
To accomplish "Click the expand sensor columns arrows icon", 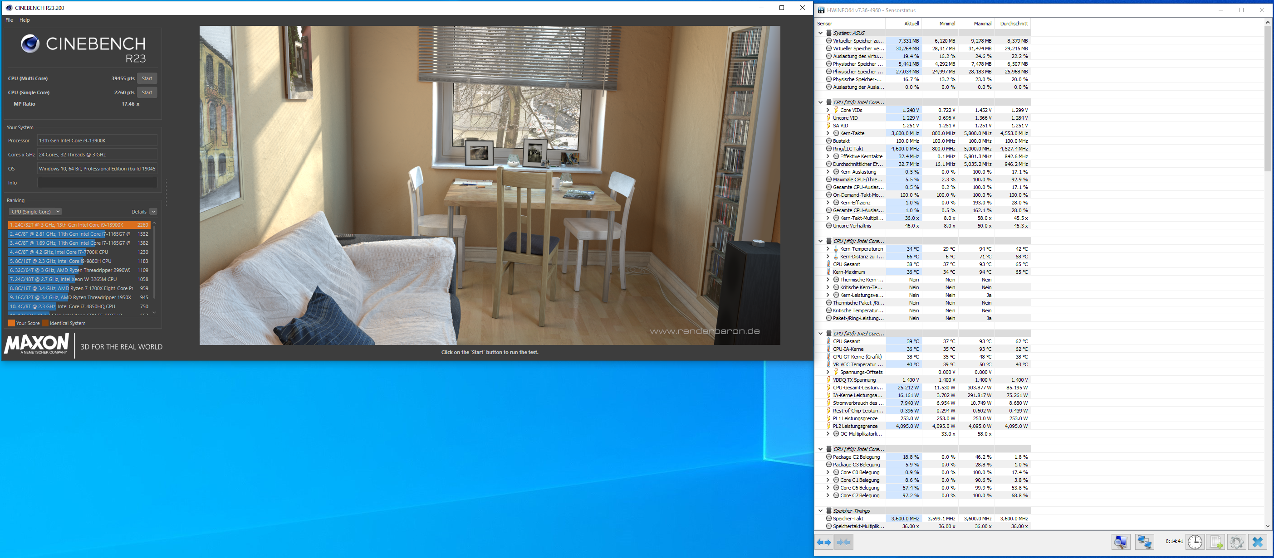I will (824, 542).
